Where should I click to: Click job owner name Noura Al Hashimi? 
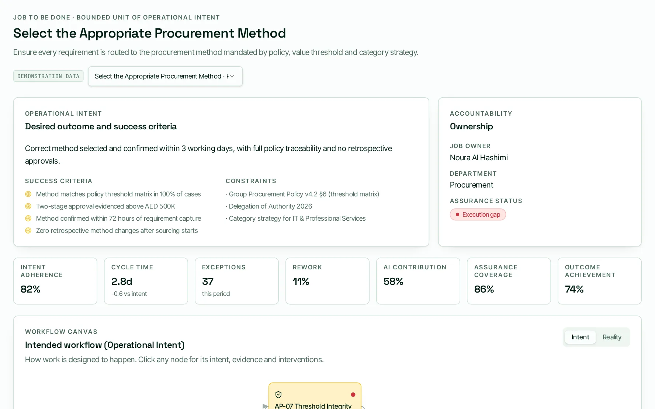coord(479,158)
